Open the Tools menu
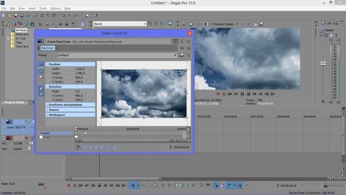 [x=43, y=9]
